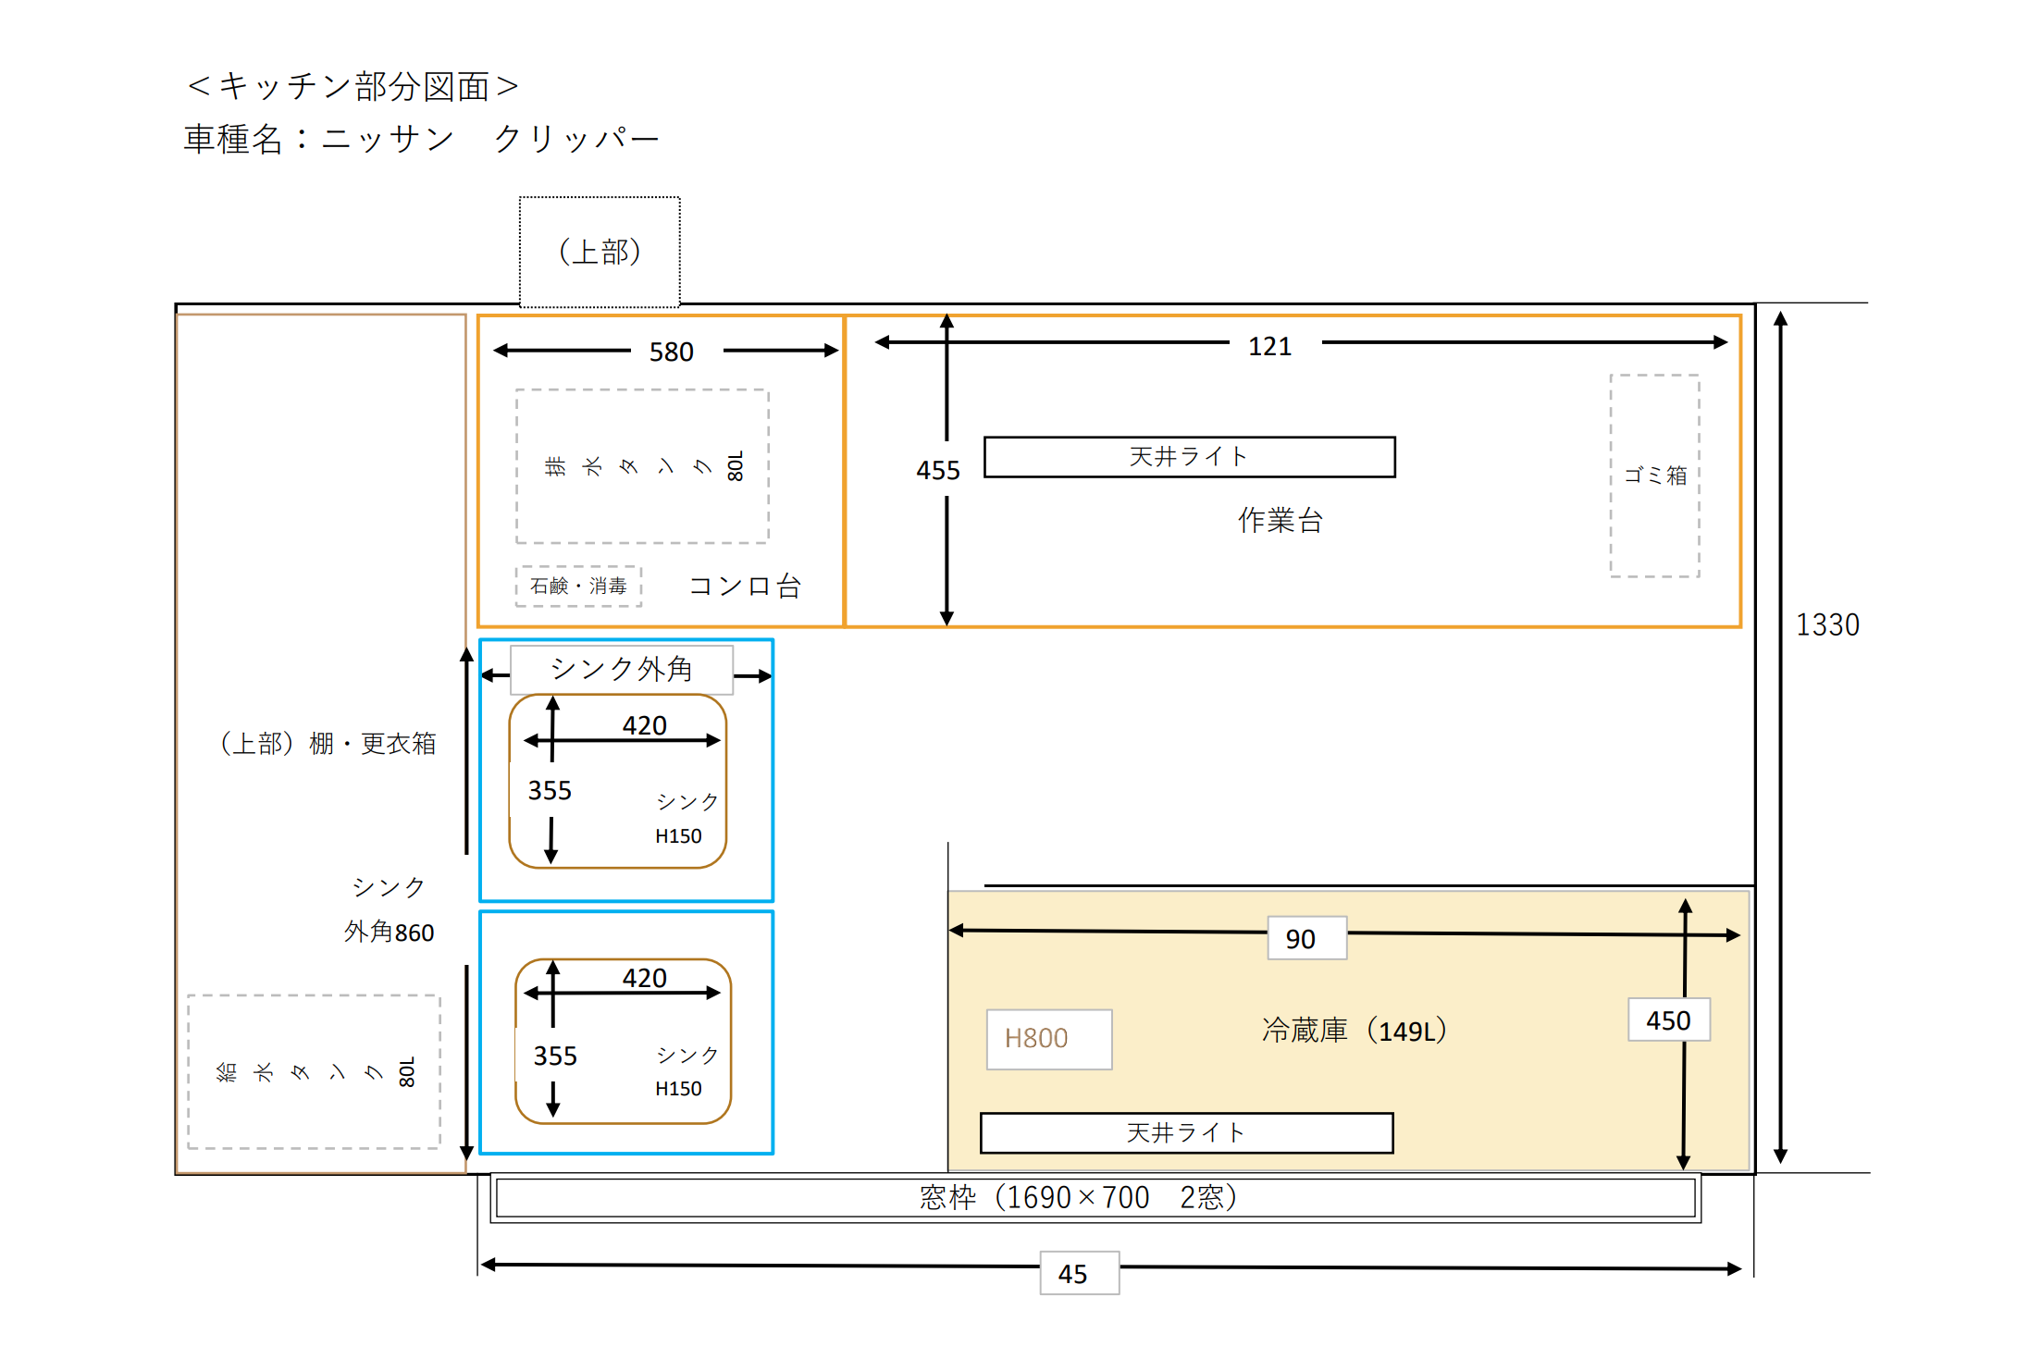Click the 420 label in lower sink

tap(644, 978)
